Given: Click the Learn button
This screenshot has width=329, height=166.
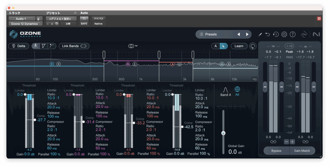Looking at the screenshot, I should (239, 46).
